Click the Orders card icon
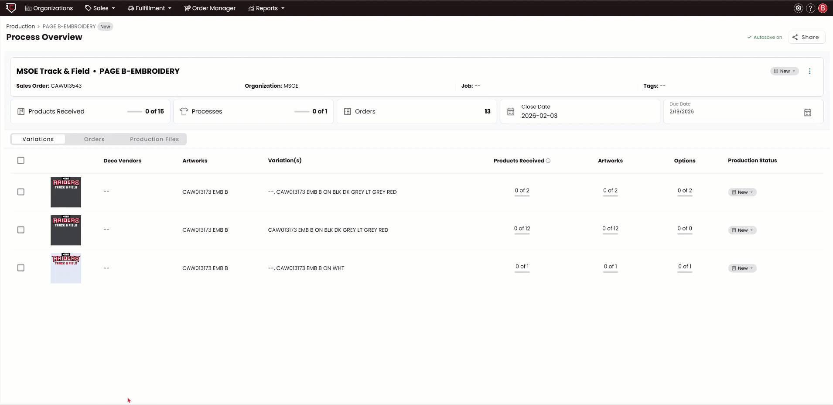Viewport: 833px width, 405px height. tap(347, 111)
